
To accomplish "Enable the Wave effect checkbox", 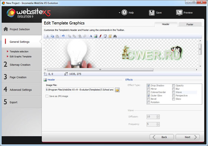I will coord(173,92).
